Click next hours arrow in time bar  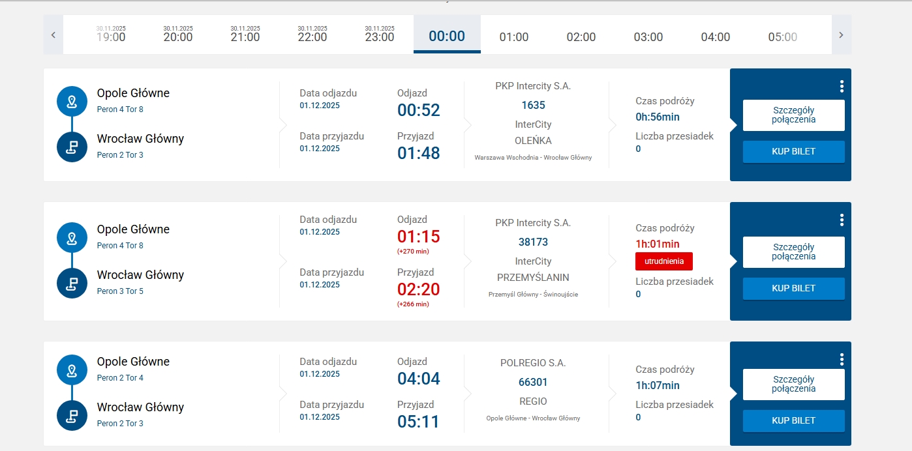pyautogui.click(x=841, y=35)
